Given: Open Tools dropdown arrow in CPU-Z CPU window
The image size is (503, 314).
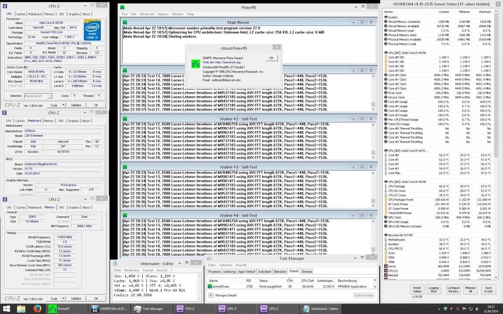Looking at the screenshot, I should click(x=63, y=105).
